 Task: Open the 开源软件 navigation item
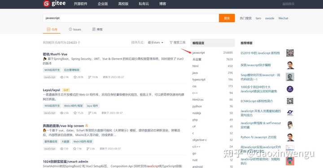[81, 4]
